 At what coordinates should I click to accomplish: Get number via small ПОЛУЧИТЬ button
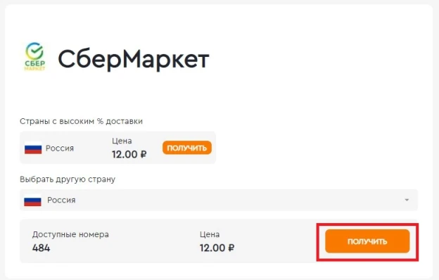tap(187, 148)
